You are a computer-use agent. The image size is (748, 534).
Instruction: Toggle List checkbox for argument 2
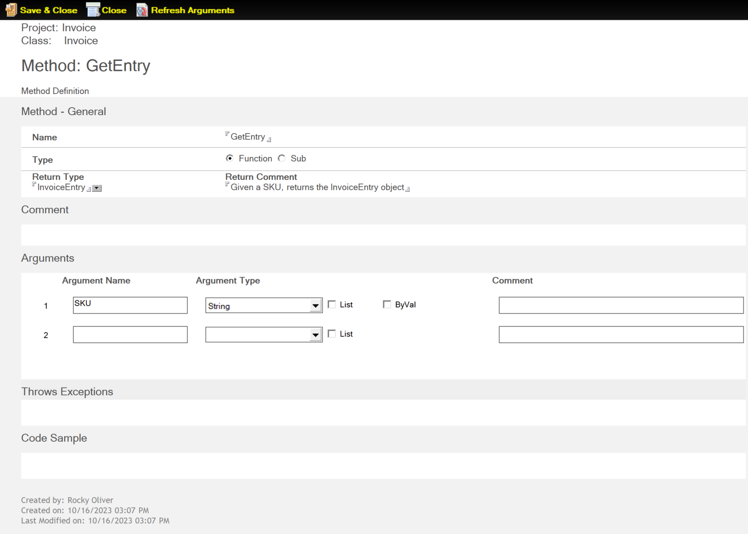coord(332,334)
